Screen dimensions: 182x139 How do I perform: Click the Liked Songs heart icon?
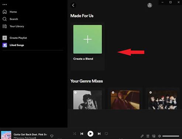tap(5, 45)
